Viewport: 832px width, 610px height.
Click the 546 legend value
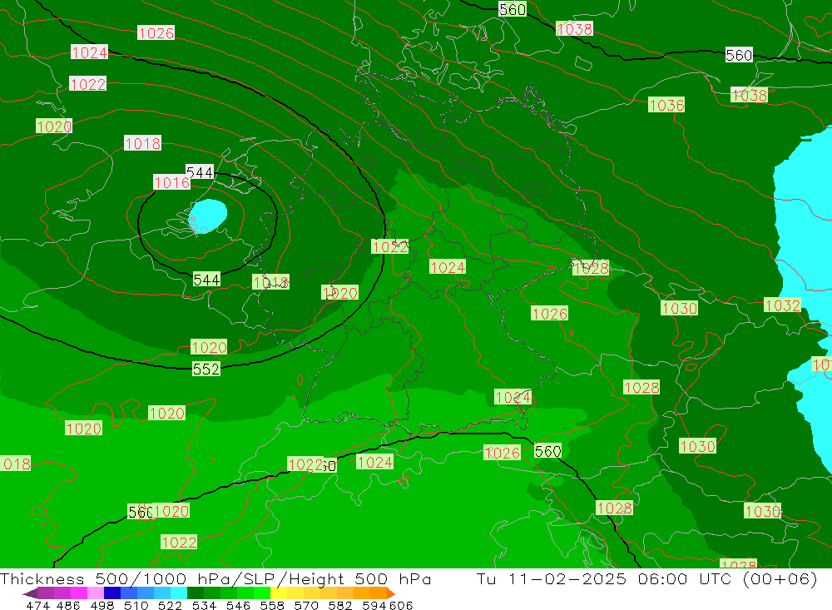238,605
